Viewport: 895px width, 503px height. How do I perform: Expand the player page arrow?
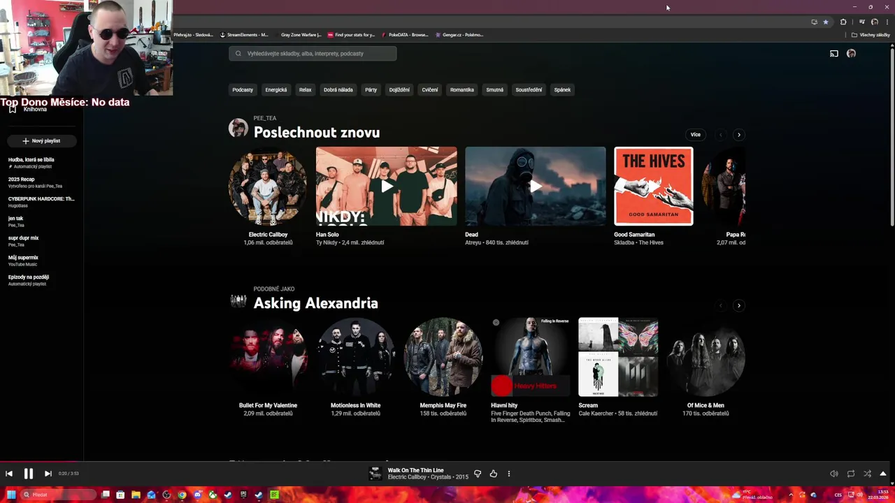(x=883, y=474)
